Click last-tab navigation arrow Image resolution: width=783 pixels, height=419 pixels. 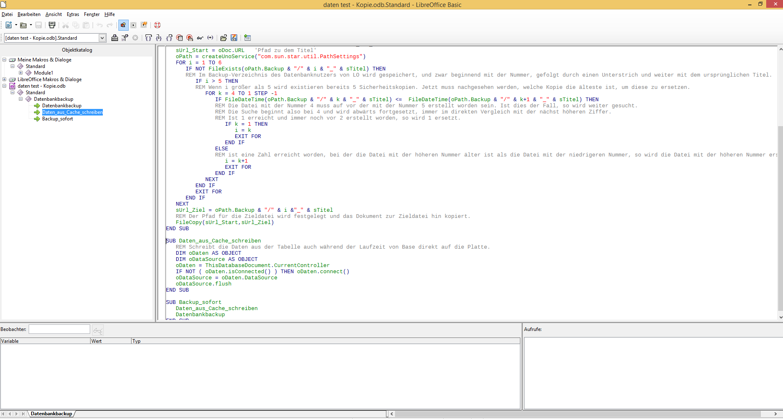pos(23,414)
